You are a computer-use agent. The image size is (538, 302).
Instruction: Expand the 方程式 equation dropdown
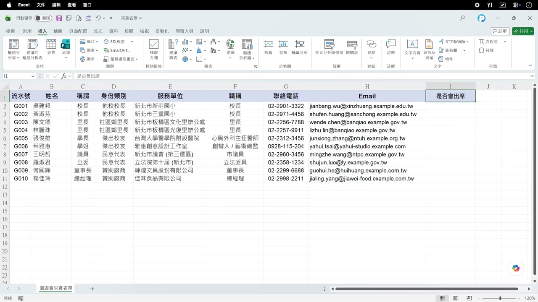pos(505,42)
